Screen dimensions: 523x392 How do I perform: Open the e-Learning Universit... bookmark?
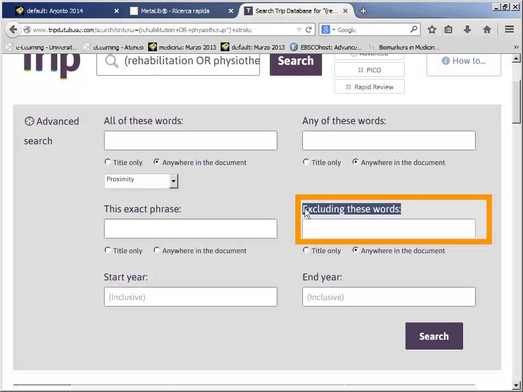click(42, 47)
